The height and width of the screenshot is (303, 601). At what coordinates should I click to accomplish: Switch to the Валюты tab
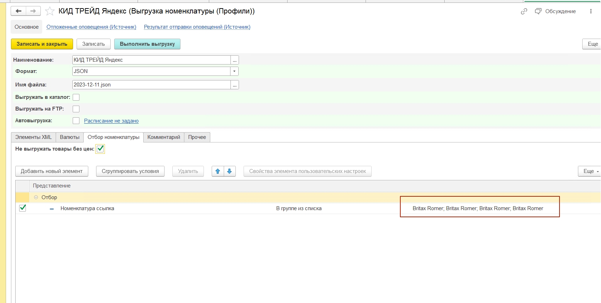pos(69,137)
